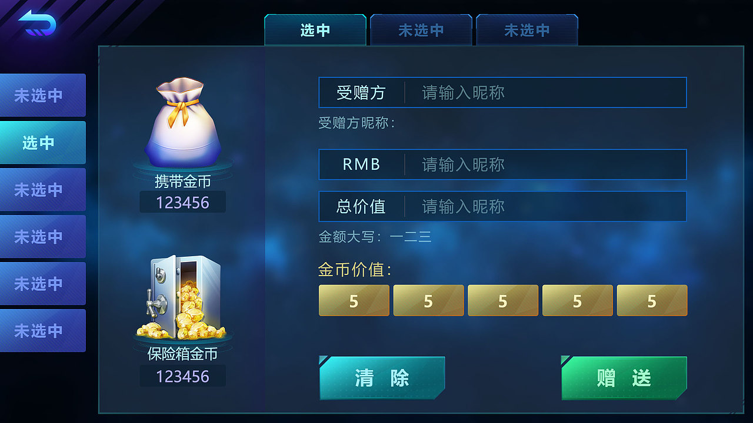Screen dimensions: 753x423
Task: Pick the last gold coin value 5 chip
Action: (x=652, y=300)
